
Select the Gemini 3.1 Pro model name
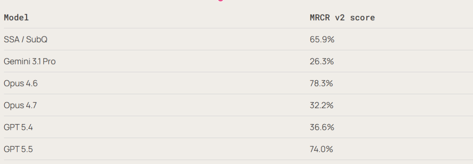pos(30,62)
